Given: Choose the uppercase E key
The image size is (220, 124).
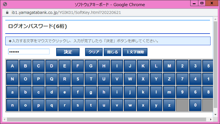Looking at the screenshot, I should 65,66.
